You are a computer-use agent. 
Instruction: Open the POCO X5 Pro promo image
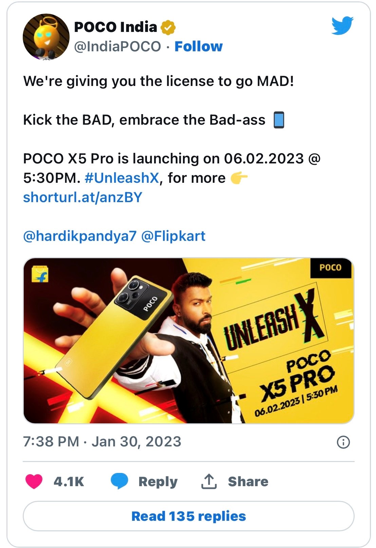tap(188, 340)
